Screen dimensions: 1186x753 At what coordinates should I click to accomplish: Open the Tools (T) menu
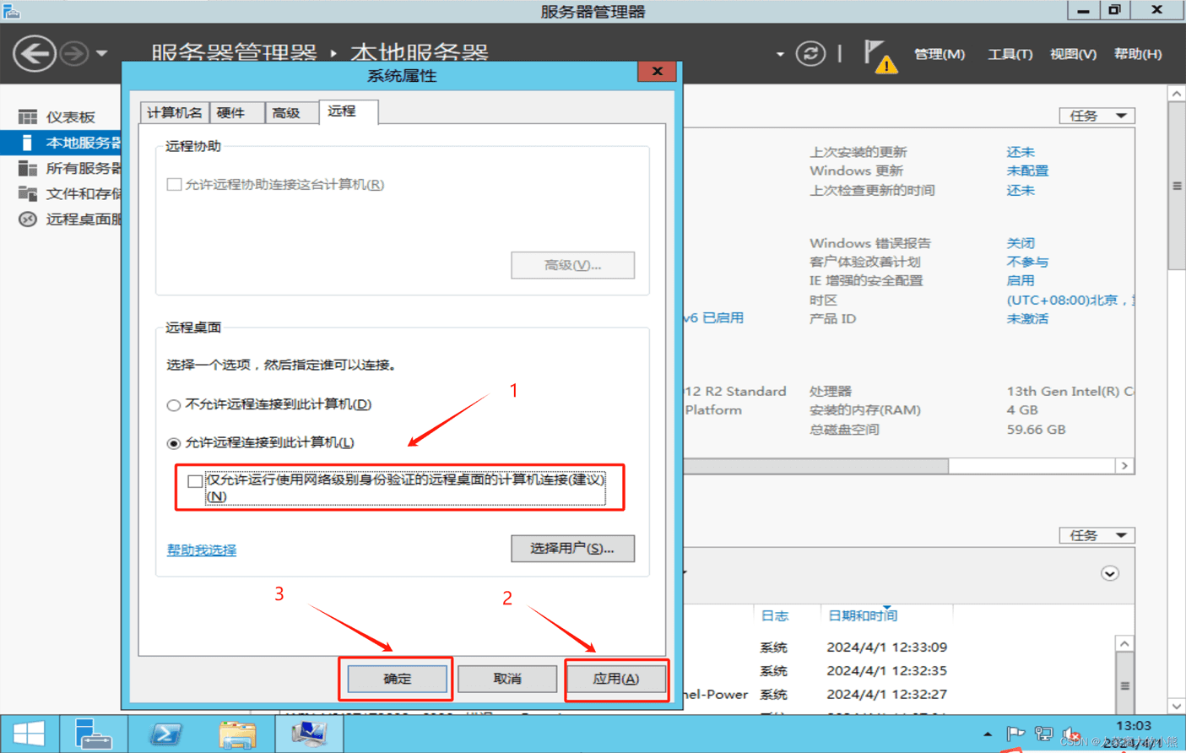(x=1010, y=54)
